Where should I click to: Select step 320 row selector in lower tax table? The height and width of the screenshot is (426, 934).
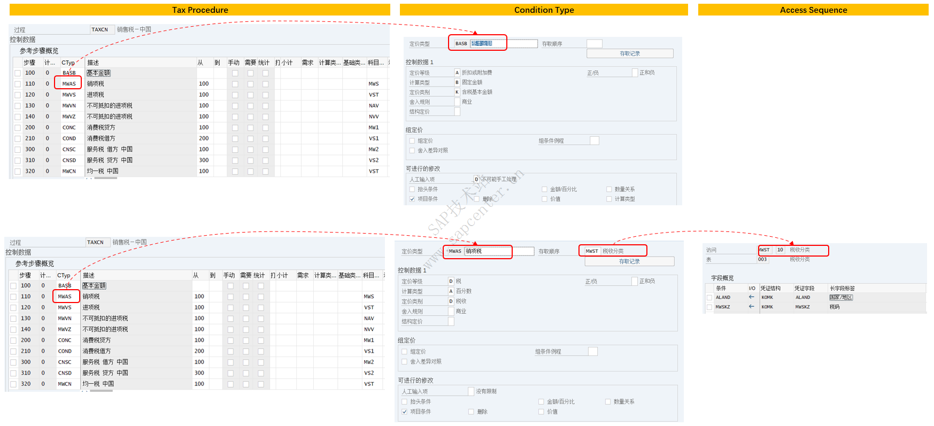coord(13,384)
